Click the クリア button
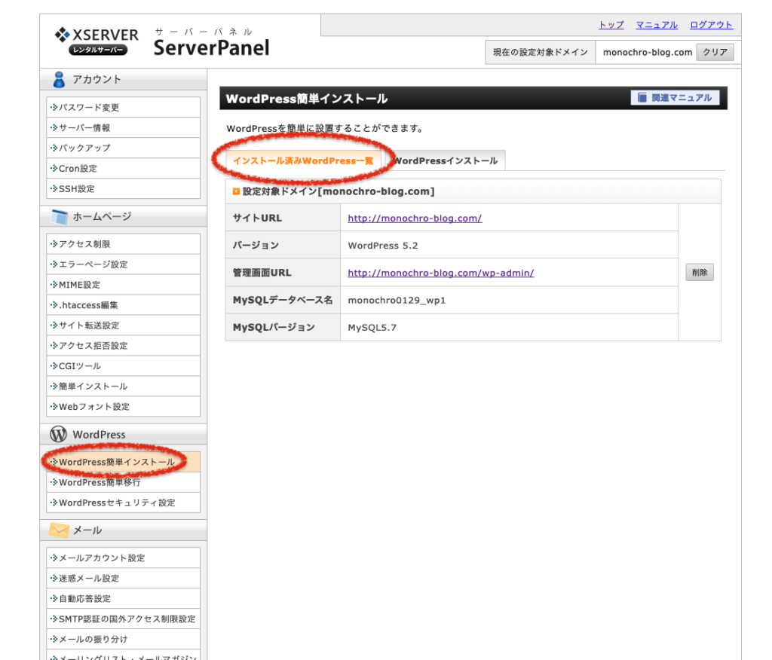Screen dimensions: 772x660 coord(715,52)
